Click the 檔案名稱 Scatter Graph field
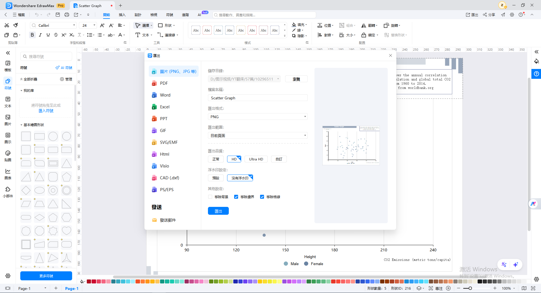Screen dimensions: 541x293 pyautogui.click(x=258, y=98)
